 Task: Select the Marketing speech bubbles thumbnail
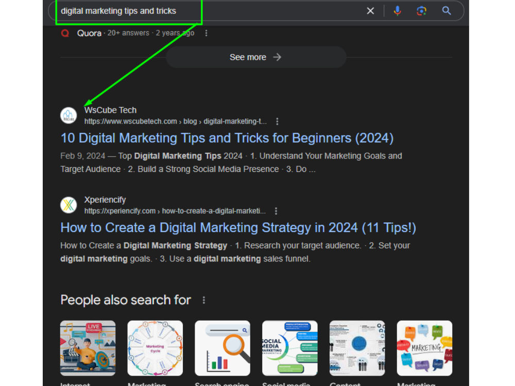[424, 348]
